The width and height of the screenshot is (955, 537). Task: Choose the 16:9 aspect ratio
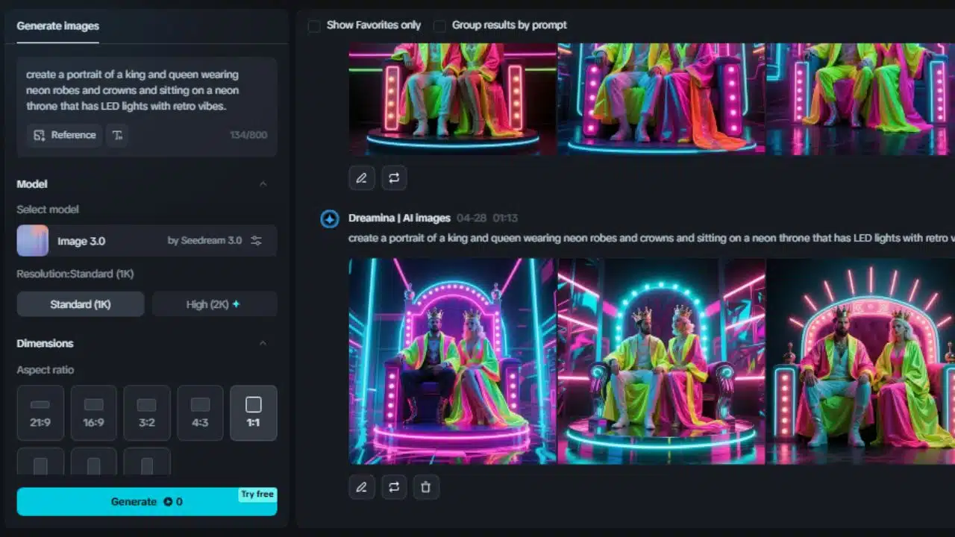(94, 412)
